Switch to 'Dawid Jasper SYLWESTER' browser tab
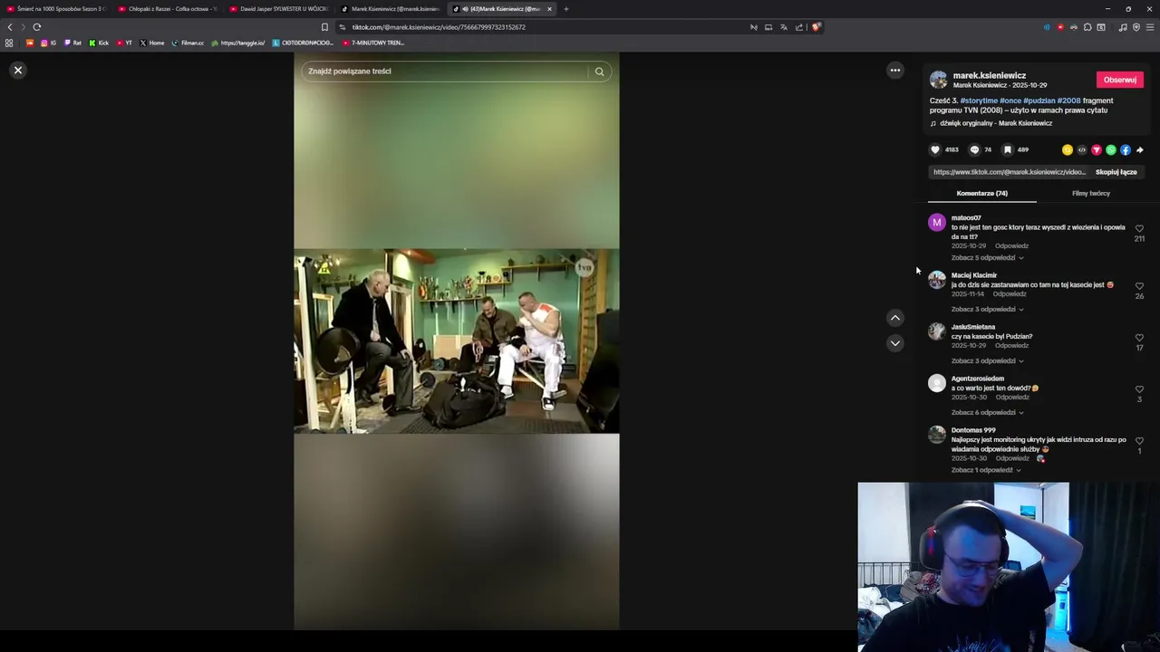The height and width of the screenshot is (652, 1160). [278, 9]
